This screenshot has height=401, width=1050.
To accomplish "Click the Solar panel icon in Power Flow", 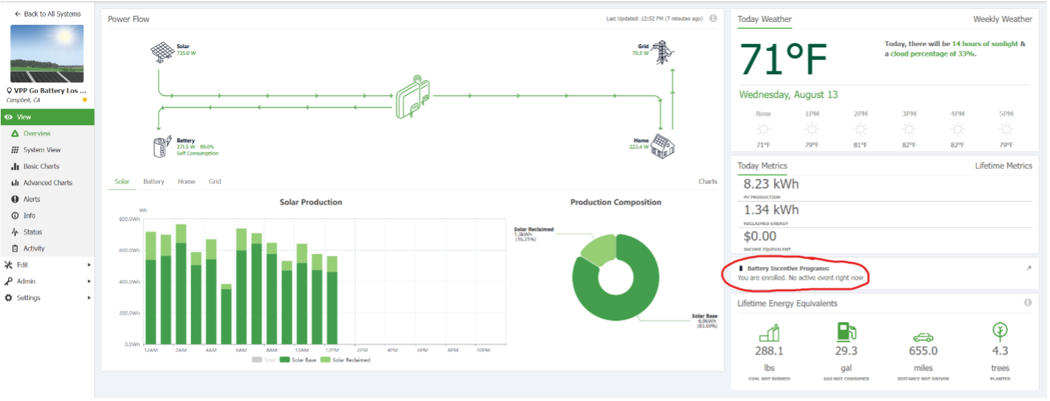I will pos(163,53).
